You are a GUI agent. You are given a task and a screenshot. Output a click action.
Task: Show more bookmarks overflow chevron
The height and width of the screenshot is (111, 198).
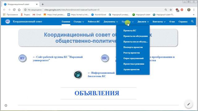click(194, 14)
